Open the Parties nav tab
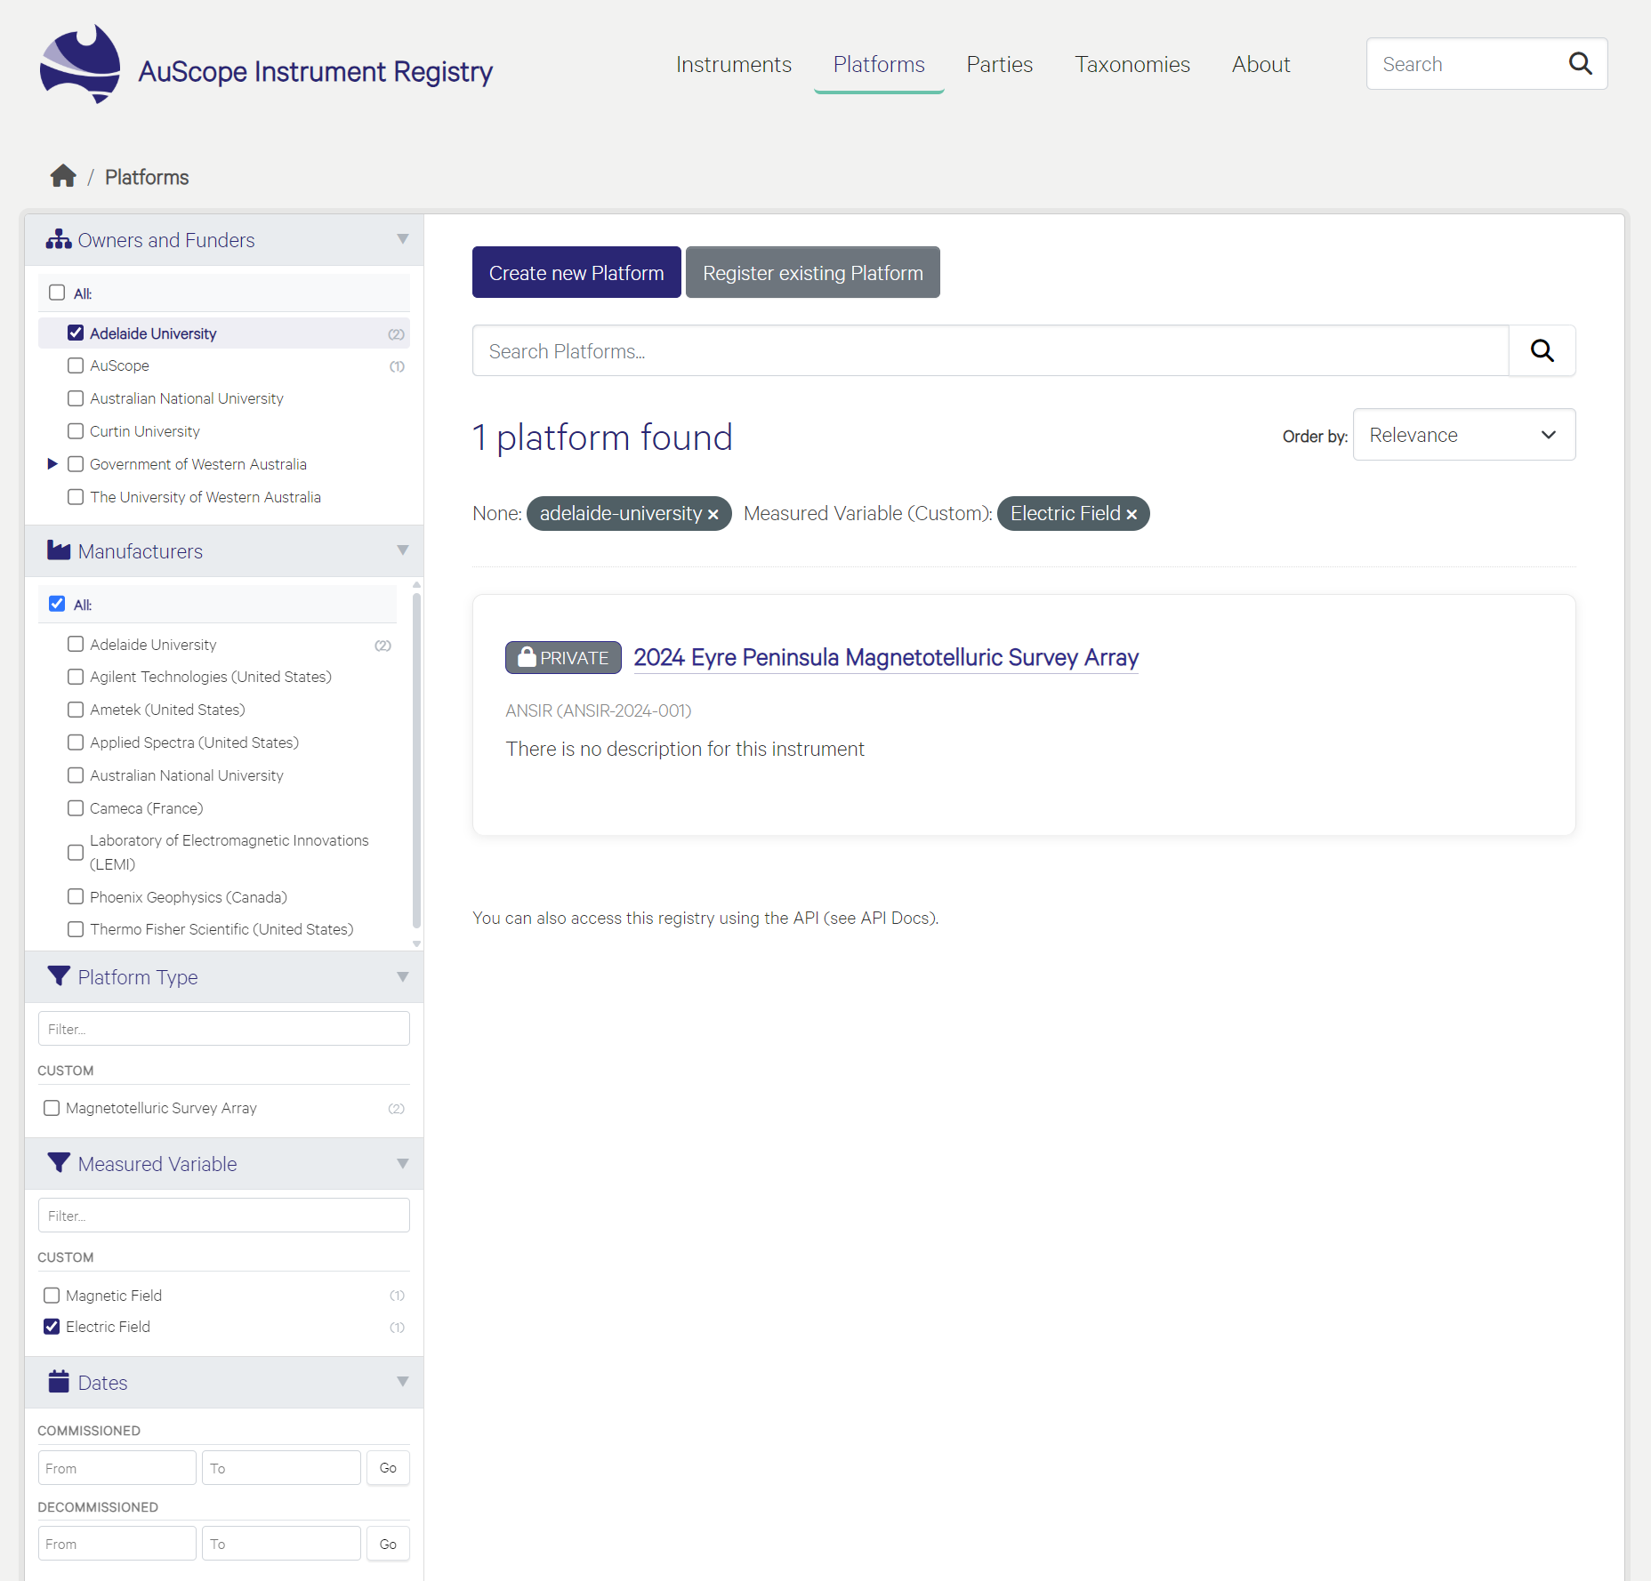 [x=999, y=65]
